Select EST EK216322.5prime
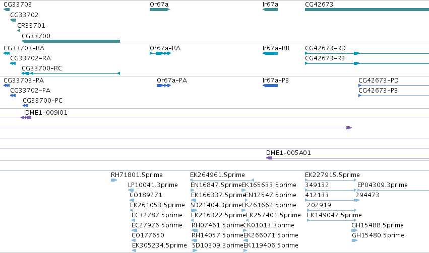The image size is (429, 253). point(218,215)
